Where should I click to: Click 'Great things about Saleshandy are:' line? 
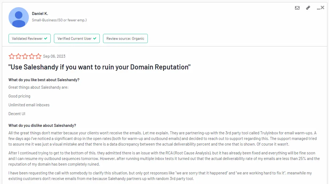[38, 87]
